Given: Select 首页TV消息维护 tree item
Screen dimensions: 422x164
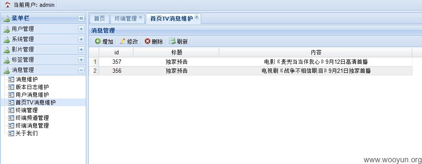Looking at the screenshot, I should [36, 102].
